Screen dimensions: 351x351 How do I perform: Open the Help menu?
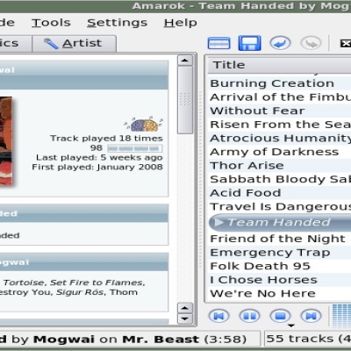(x=181, y=23)
